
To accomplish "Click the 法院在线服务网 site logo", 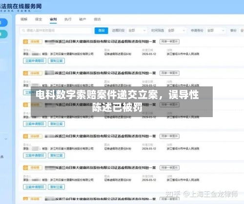I will tap(20, 7).
